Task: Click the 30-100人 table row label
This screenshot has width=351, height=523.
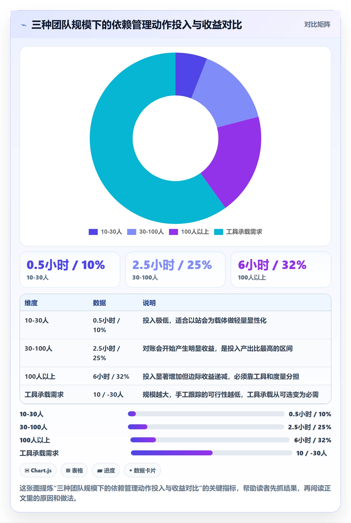Action: (38, 348)
